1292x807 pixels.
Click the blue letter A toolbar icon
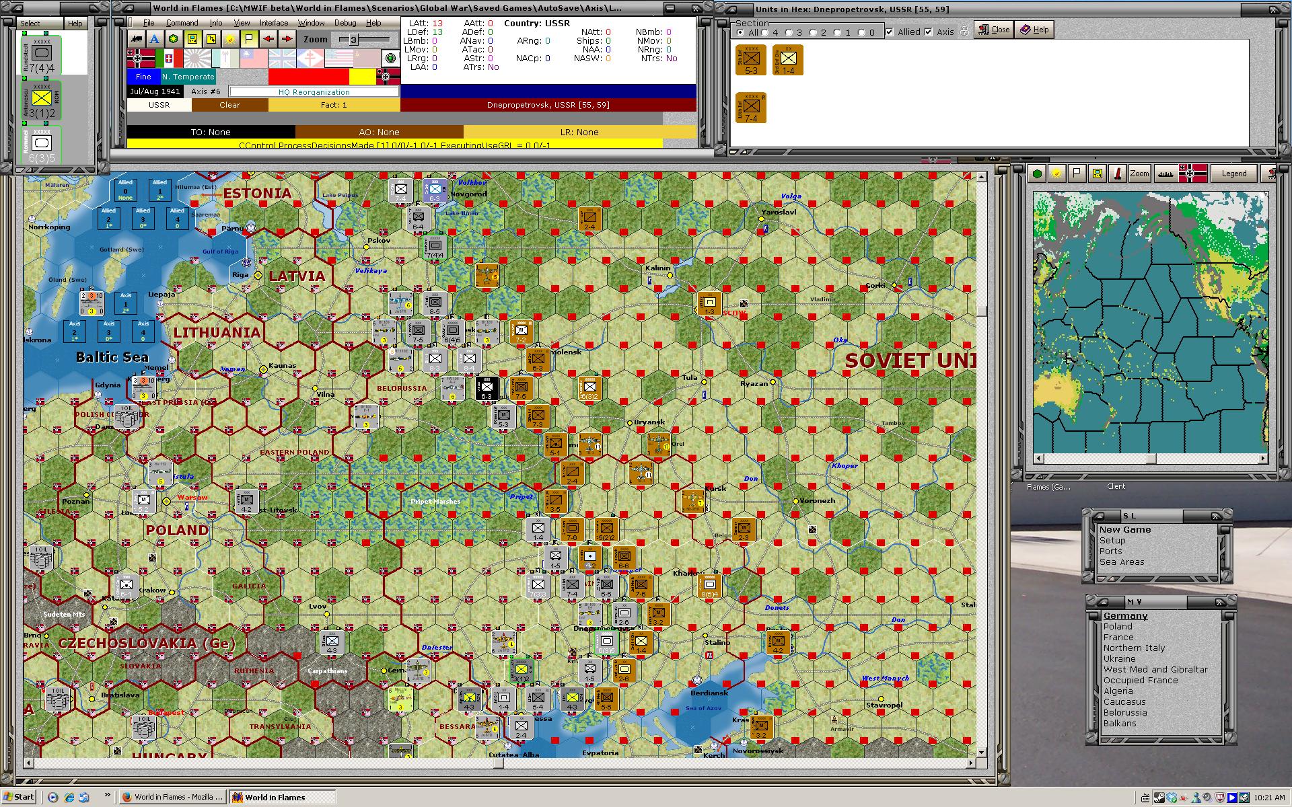coord(155,39)
